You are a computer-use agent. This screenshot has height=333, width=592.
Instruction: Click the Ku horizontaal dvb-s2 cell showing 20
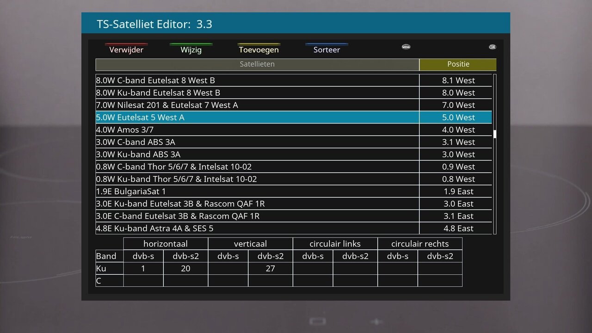tap(185, 268)
